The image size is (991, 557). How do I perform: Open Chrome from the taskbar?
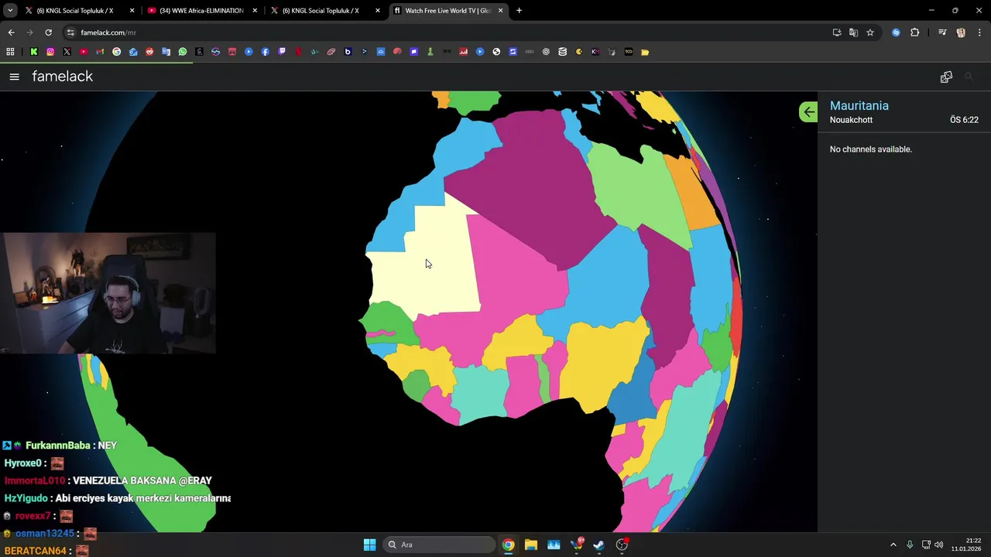[x=508, y=545]
